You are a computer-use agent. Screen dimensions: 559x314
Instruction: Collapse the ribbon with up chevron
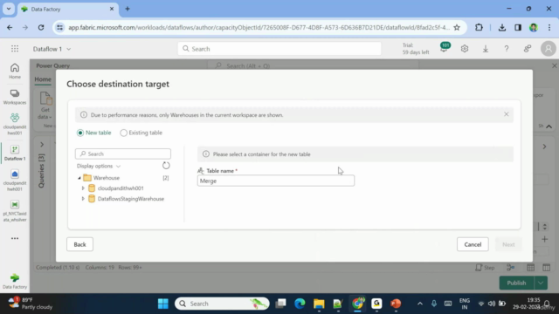point(549,126)
